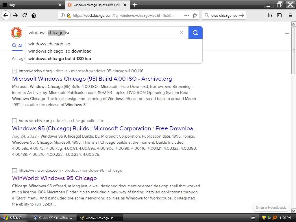Go forward to next page

[x=15, y=15]
